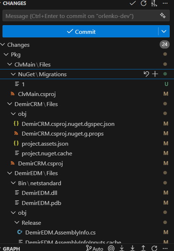Generate commit message with sparkle icon

[162, 15]
